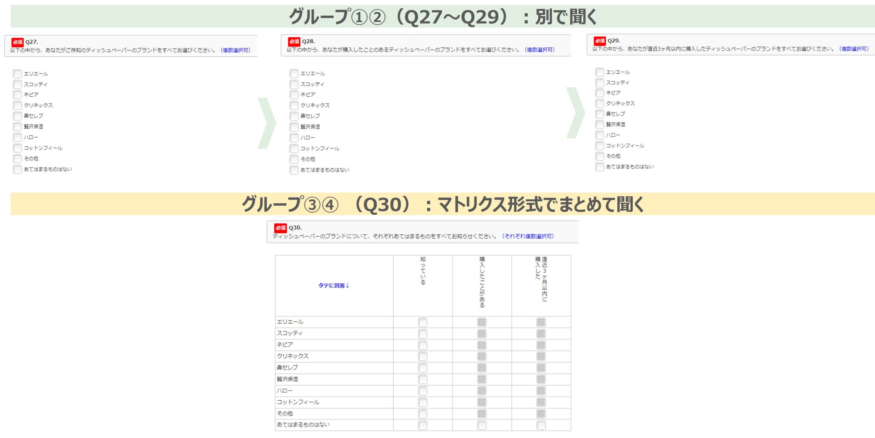
Task: Select クリネックス option under Q27
Action: click(x=17, y=105)
